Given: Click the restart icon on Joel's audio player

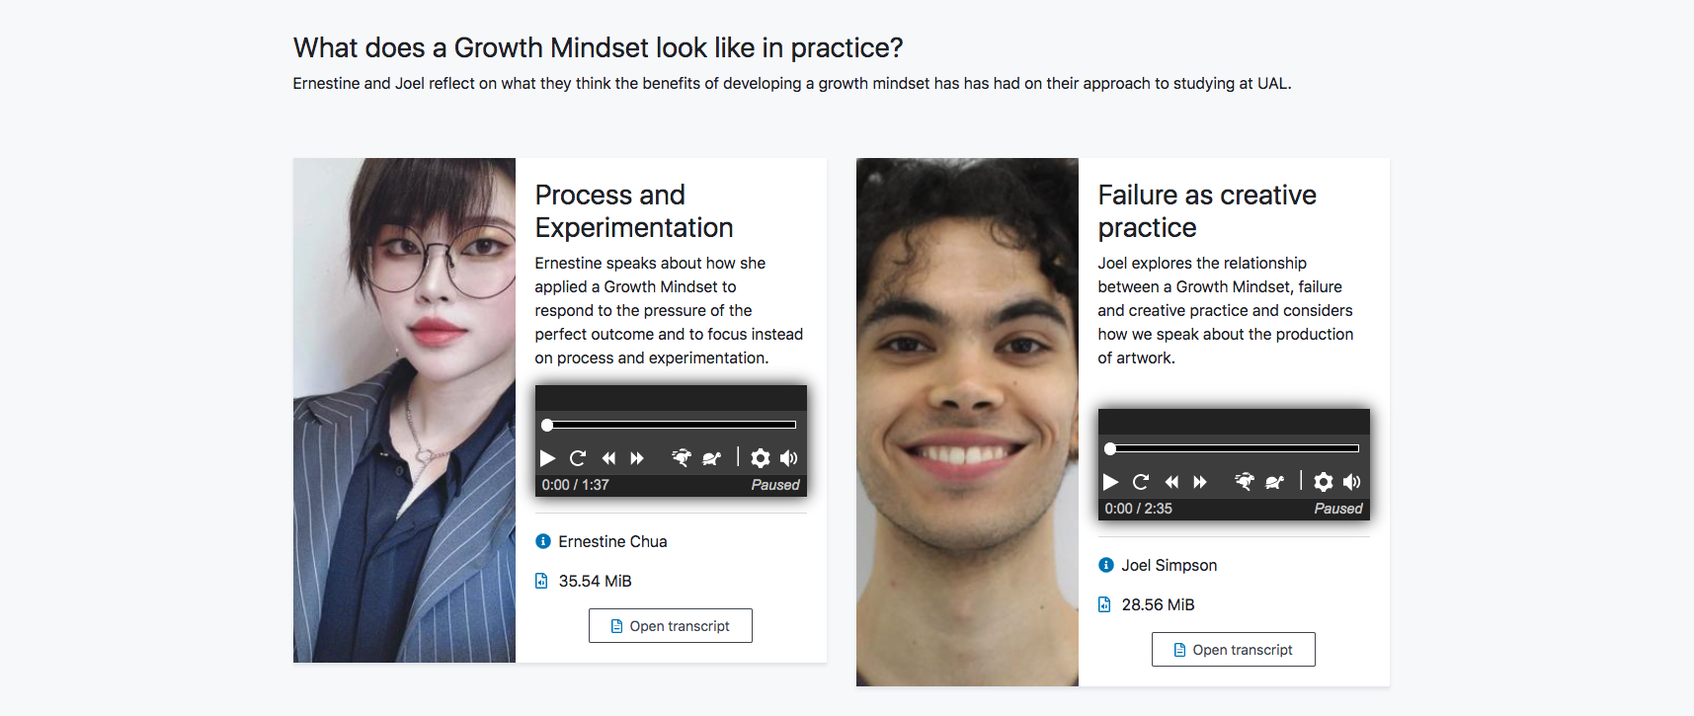Looking at the screenshot, I should point(1141,482).
